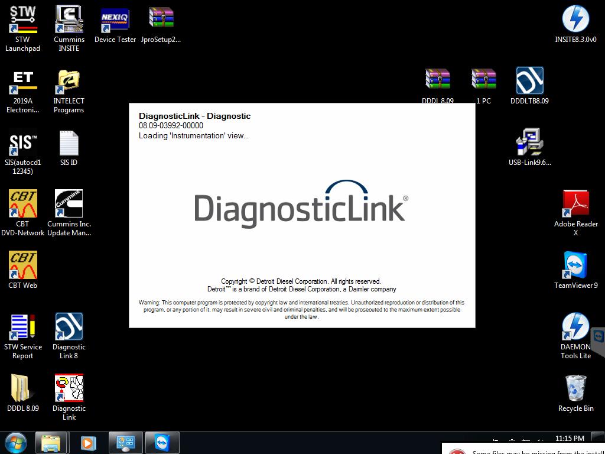
Task: Launch the Diagnostic Link desktop shortcut
Action: [69, 397]
